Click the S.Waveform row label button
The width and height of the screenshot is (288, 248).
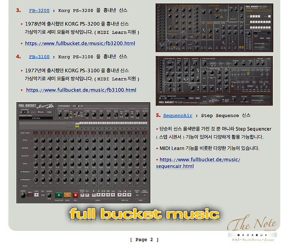[25, 172]
